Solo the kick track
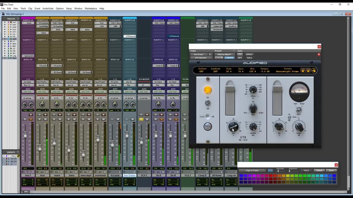This screenshot has height=198, width=353. point(39,119)
